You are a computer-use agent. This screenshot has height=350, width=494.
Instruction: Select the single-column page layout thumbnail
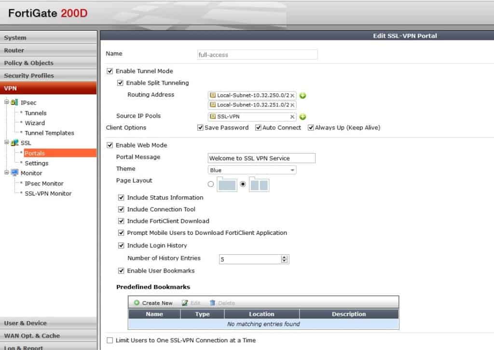point(227,184)
